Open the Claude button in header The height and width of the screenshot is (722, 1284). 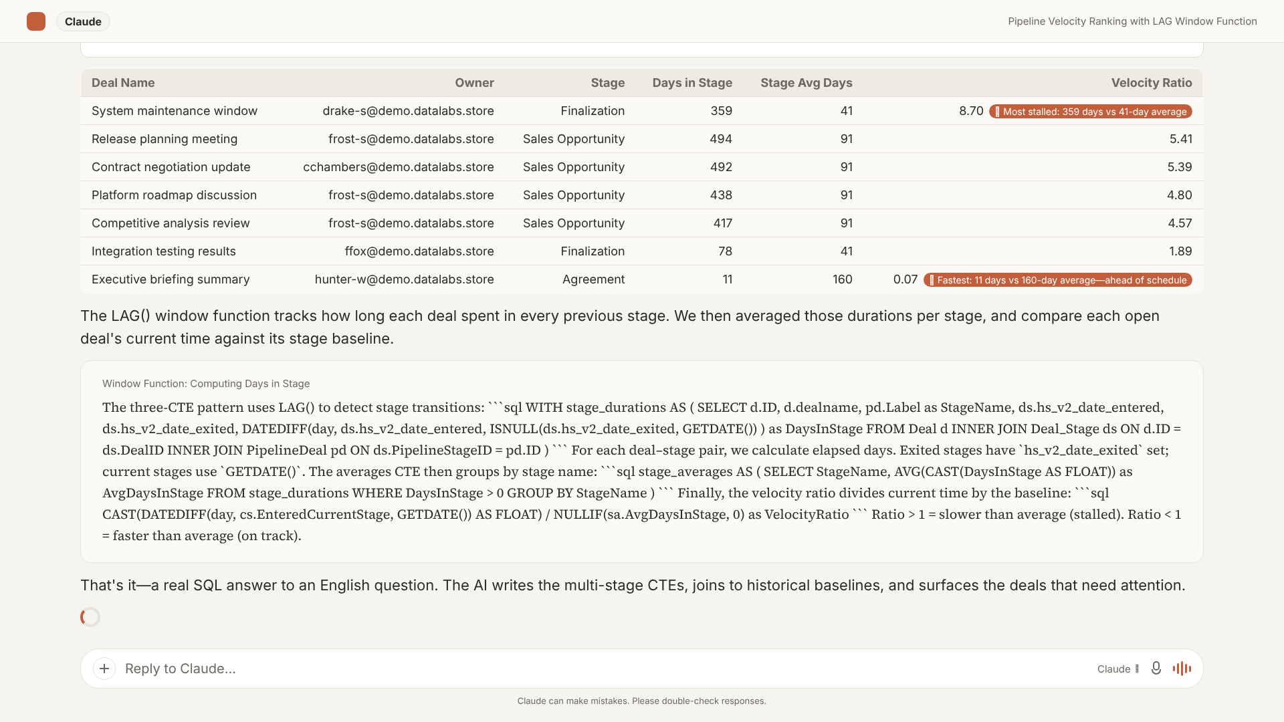tap(83, 21)
